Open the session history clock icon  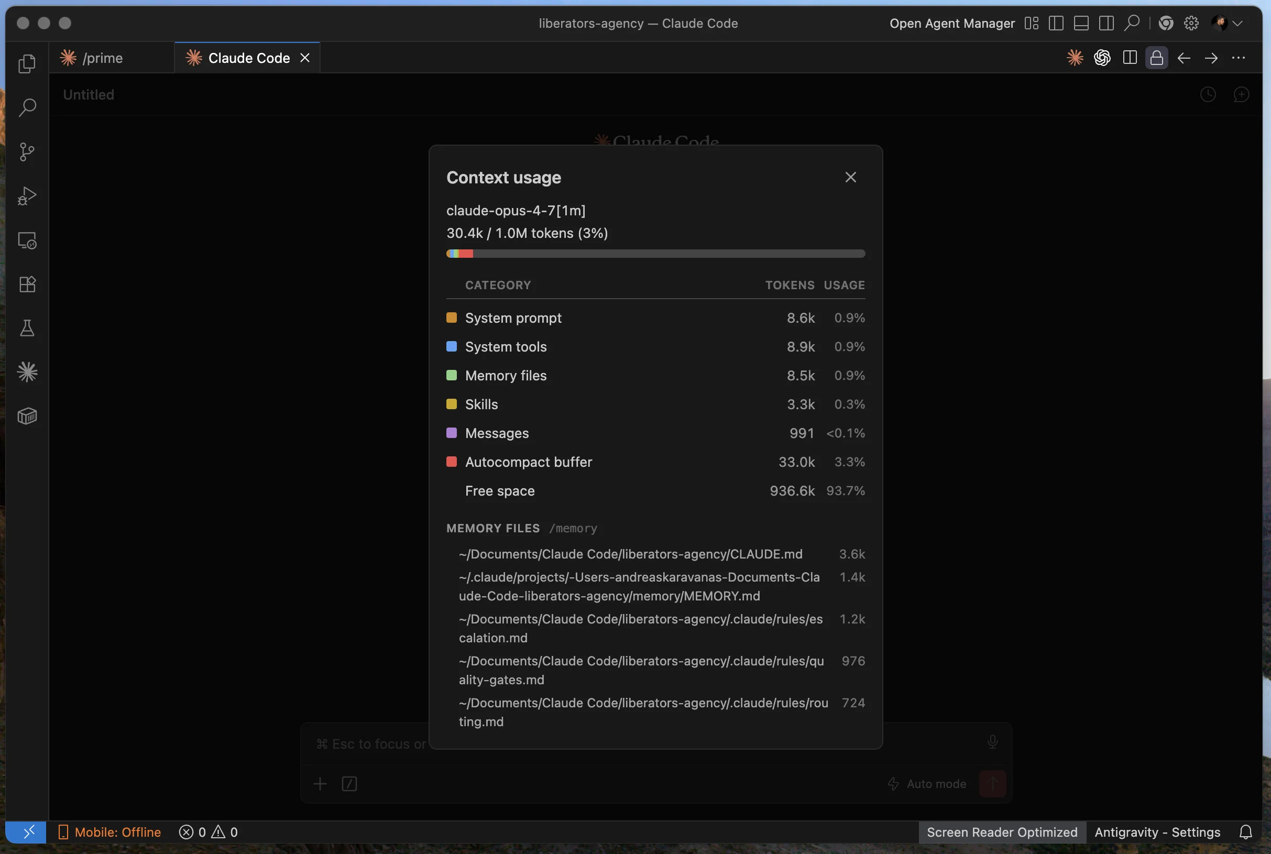click(1208, 95)
